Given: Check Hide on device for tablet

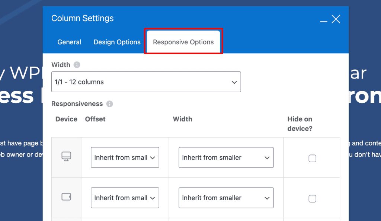Looking at the screenshot, I should tap(312, 199).
